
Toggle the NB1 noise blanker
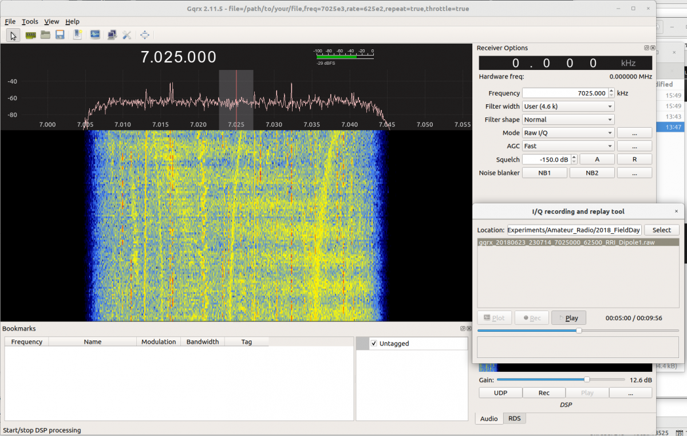pyautogui.click(x=544, y=172)
